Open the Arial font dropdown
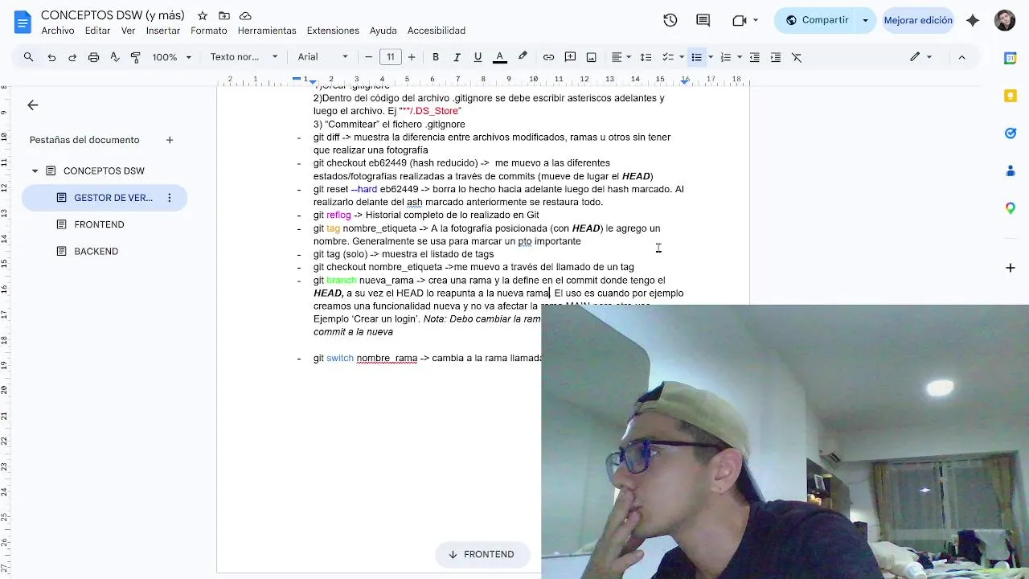Viewport: 1029px width, 579px height. click(322, 57)
